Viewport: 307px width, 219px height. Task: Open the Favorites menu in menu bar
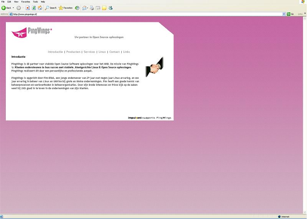tap(26, 2)
